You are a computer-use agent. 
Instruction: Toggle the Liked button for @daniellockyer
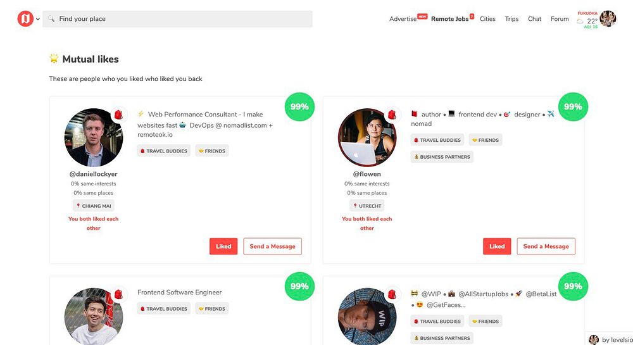(x=223, y=246)
